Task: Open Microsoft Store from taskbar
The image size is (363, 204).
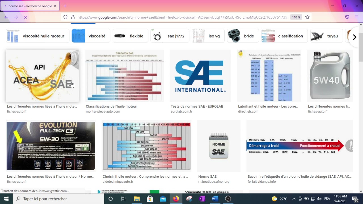Action: click(x=150, y=199)
